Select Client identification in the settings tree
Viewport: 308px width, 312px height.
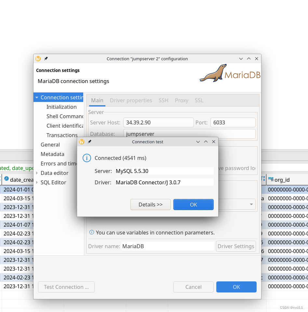(65, 126)
